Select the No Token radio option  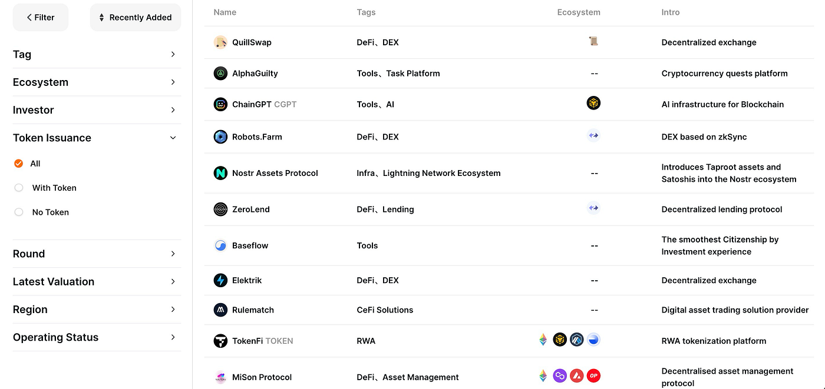pos(19,212)
